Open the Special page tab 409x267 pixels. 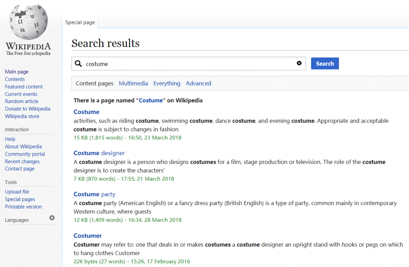tap(80, 22)
